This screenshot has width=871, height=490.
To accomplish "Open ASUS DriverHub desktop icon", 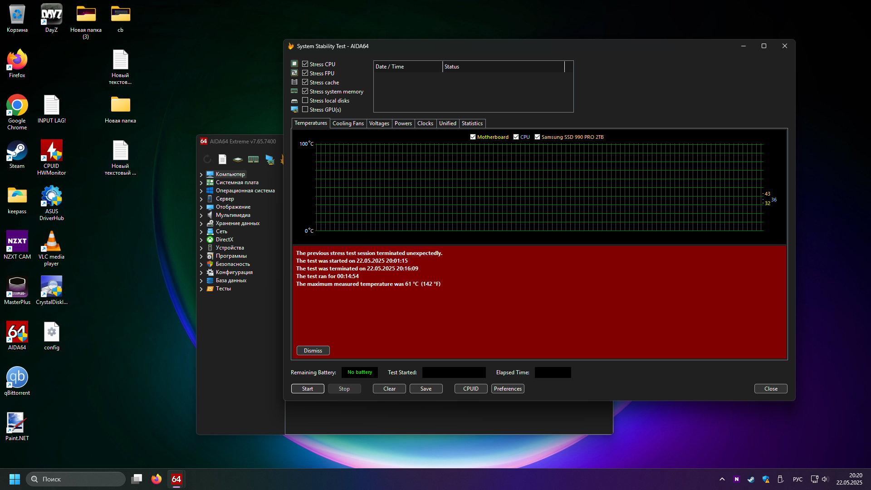I will click(x=51, y=203).
